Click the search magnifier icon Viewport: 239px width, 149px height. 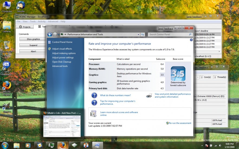[190, 35]
